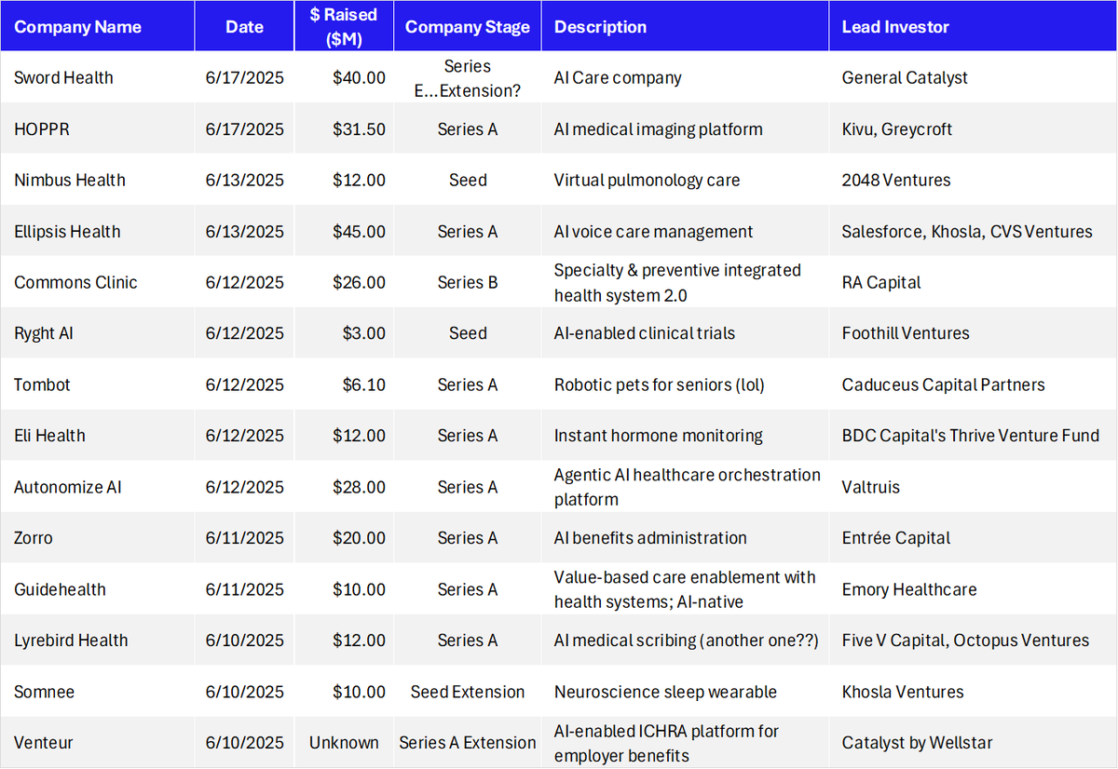Click Caduceus Capital Partners cell
1118x769 pixels.
point(974,384)
